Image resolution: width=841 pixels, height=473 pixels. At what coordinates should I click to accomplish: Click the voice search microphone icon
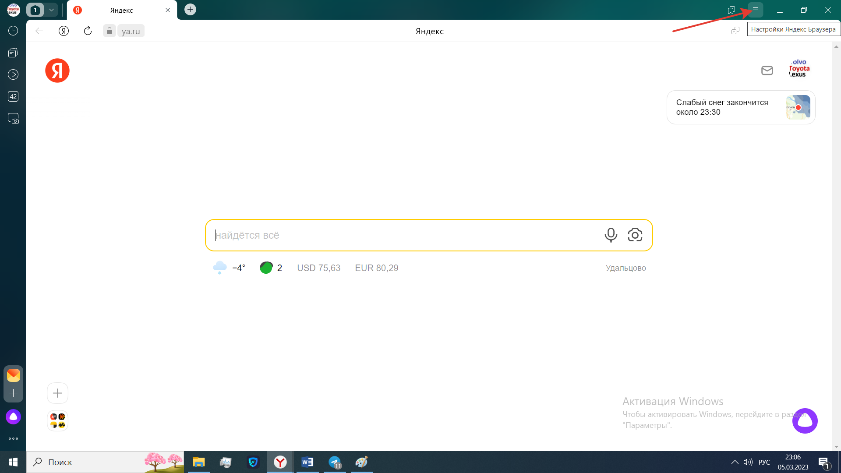click(611, 235)
